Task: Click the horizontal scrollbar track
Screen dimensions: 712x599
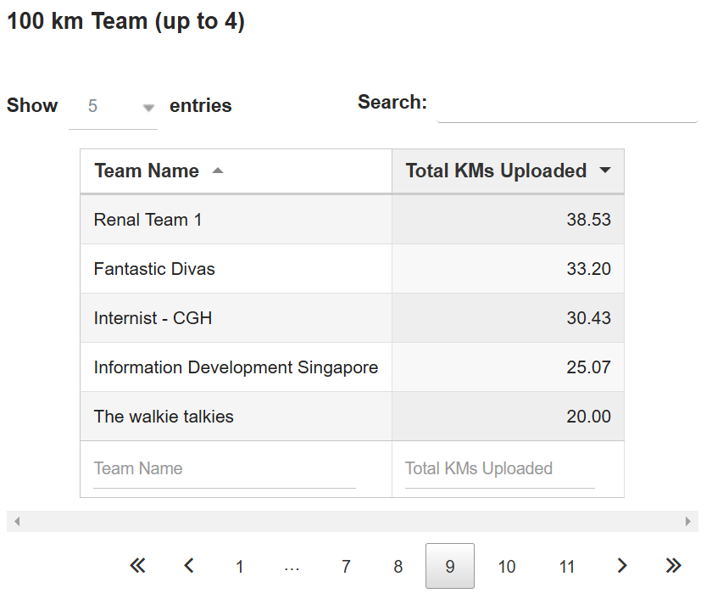Action: (353, 521)
